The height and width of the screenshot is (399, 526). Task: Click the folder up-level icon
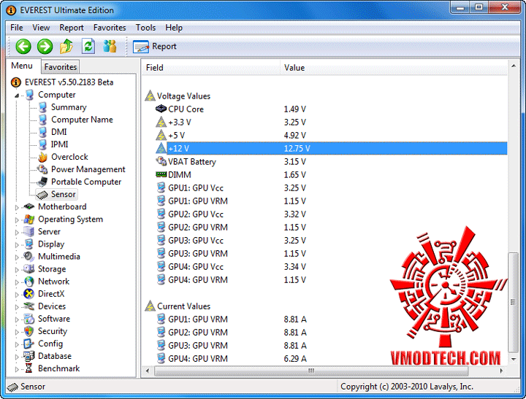click(x=66, y=46)
